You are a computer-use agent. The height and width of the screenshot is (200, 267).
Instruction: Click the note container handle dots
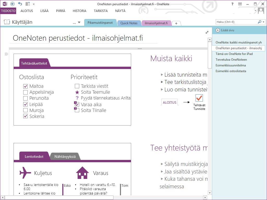coord(140,49)
